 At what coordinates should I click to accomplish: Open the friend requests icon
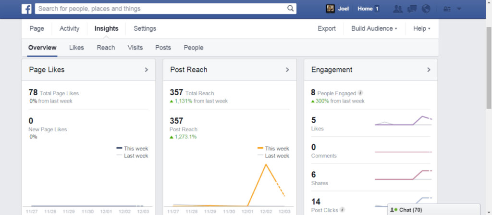tap(397, 9)
